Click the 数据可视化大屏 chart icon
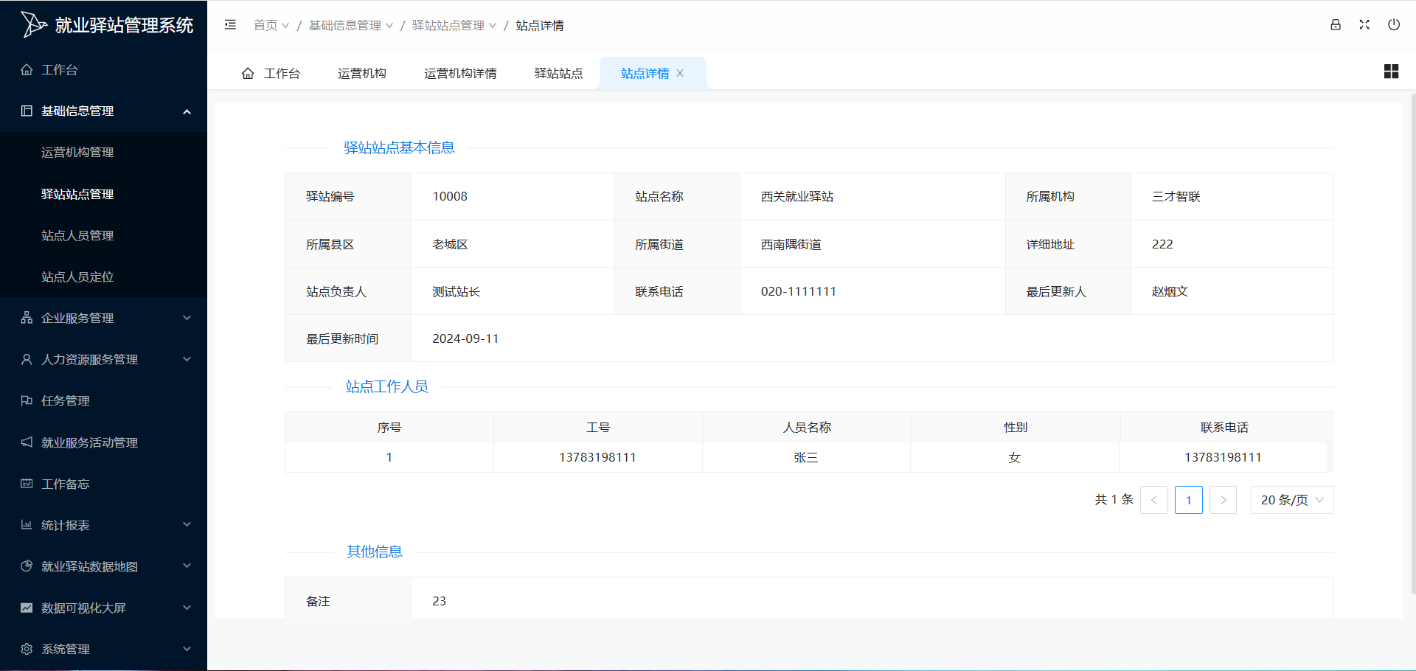The image size is (1416, 671). (x=27, y=608)
